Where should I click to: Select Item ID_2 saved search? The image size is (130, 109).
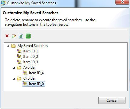tap(31, 57)
